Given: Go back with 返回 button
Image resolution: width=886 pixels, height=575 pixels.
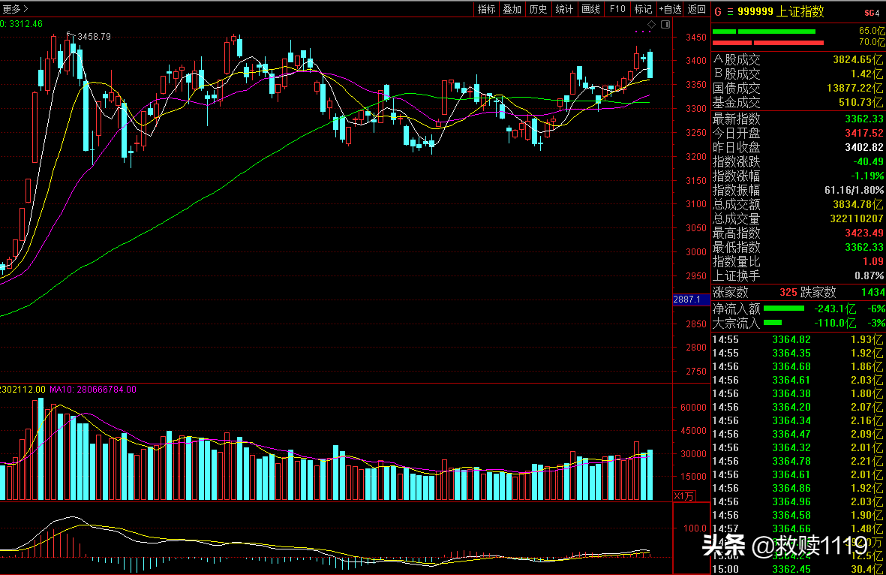Looking at the screenshot, I should click(697, 9).
